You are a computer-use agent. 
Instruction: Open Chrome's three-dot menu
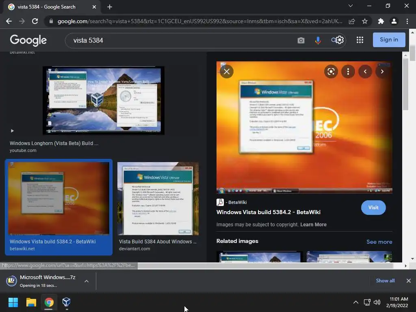407,21
